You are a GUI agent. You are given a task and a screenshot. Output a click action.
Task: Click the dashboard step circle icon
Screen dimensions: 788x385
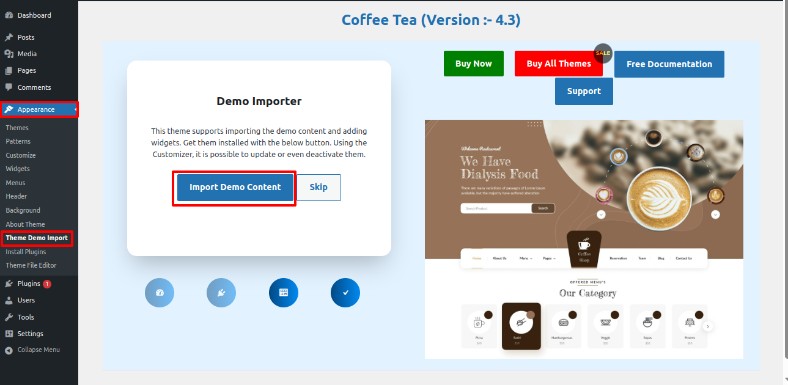(160, 293)
